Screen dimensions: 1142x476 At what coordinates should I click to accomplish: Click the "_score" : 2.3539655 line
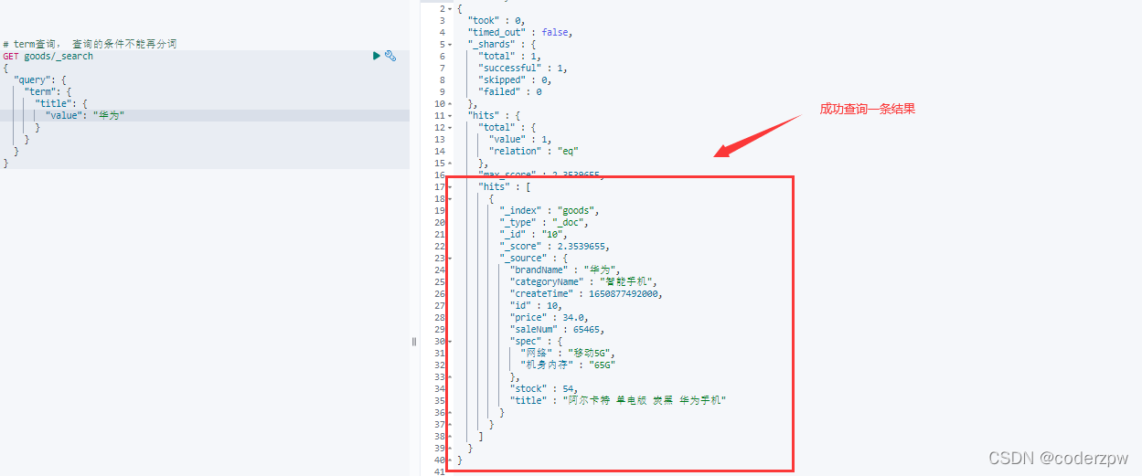click(x=554, y=246)
